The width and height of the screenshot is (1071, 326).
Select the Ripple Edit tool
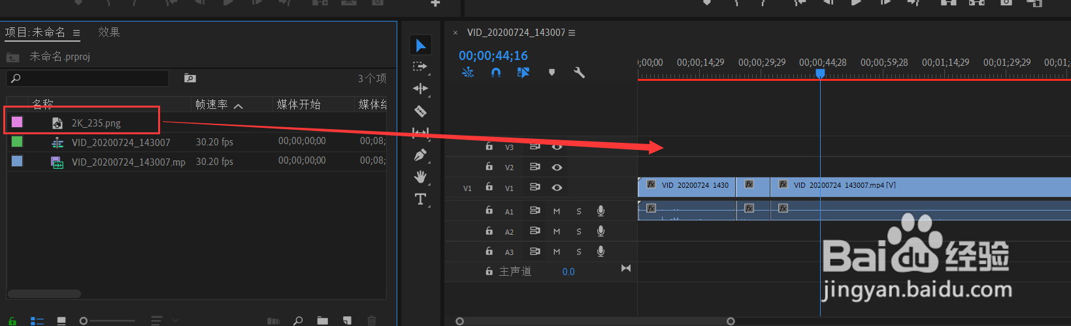[420, 89]
